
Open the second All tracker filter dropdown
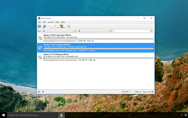[95, 31]
